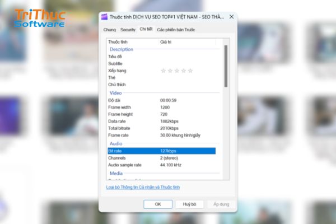Click the Thẻ property row

[x=162, y=78]
